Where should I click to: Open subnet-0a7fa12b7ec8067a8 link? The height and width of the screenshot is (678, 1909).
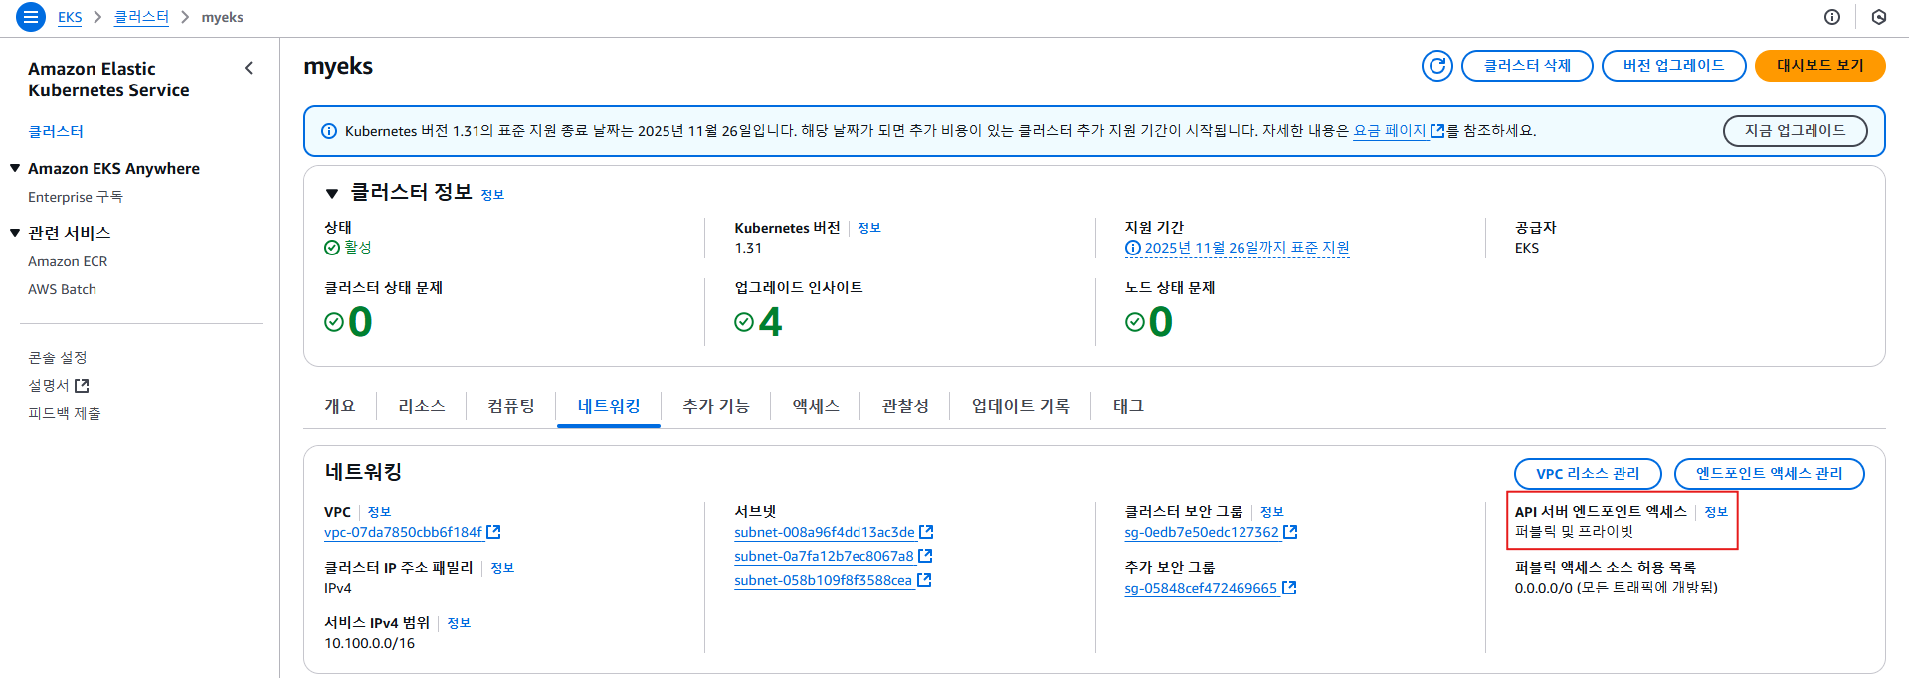coord(824,556)
